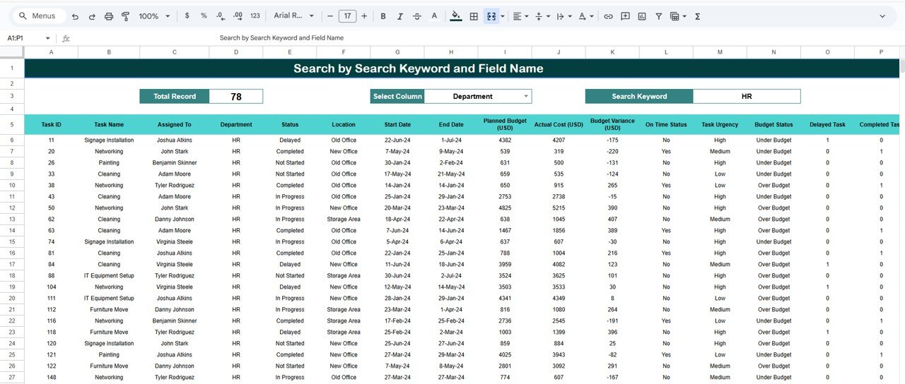Viewport: 905px width, 384px height.
Task: Click the Create a filter icon
Action: pyautogui.click(x=659, y=16)
